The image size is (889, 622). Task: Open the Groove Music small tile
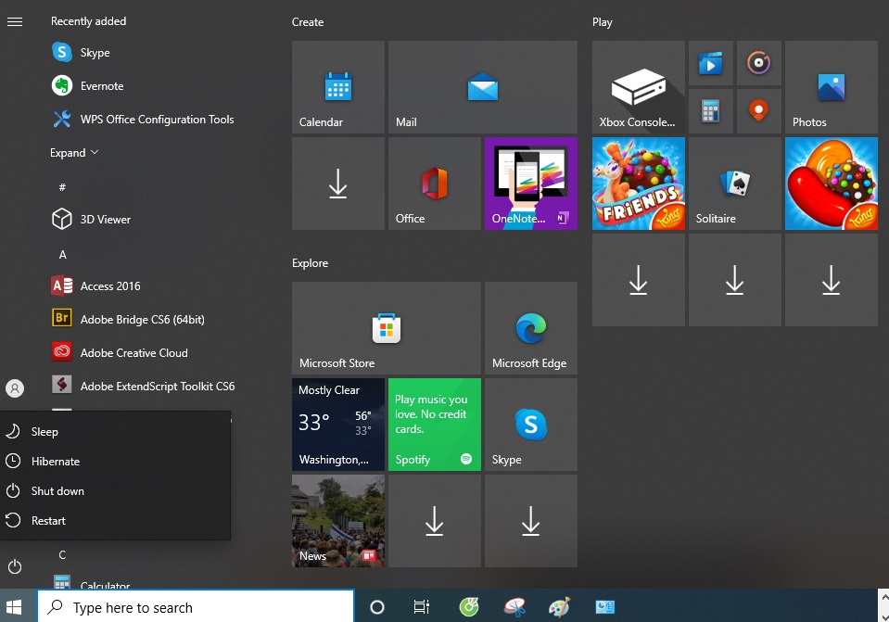pos(758,63)
